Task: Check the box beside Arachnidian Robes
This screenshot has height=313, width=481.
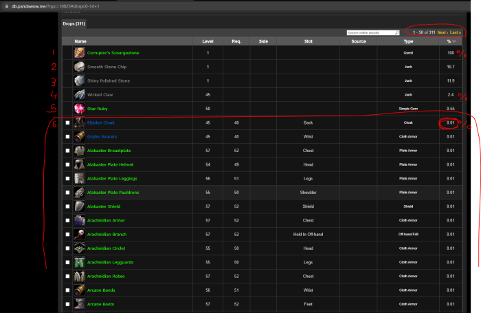Action: click(67, 277)
